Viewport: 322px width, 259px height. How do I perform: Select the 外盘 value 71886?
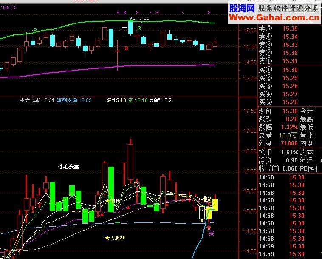coord(289,143)
